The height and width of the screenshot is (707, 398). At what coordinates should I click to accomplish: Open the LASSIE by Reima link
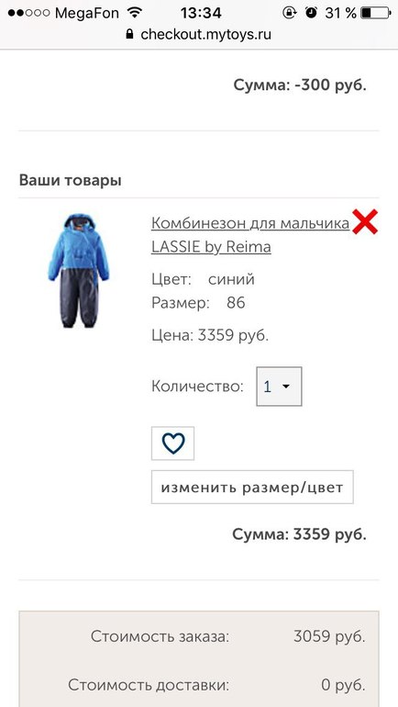pos(211,247)
